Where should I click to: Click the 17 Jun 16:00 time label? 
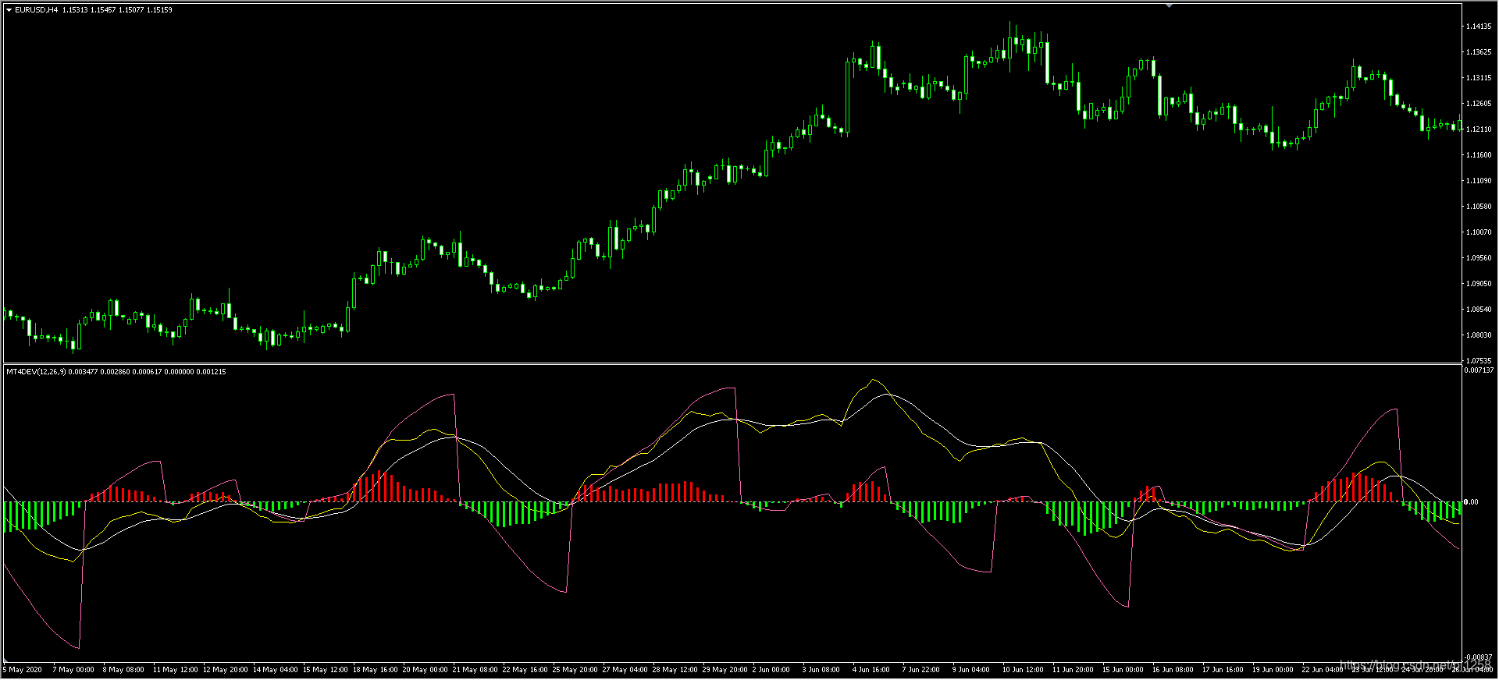pos(1223,670)
